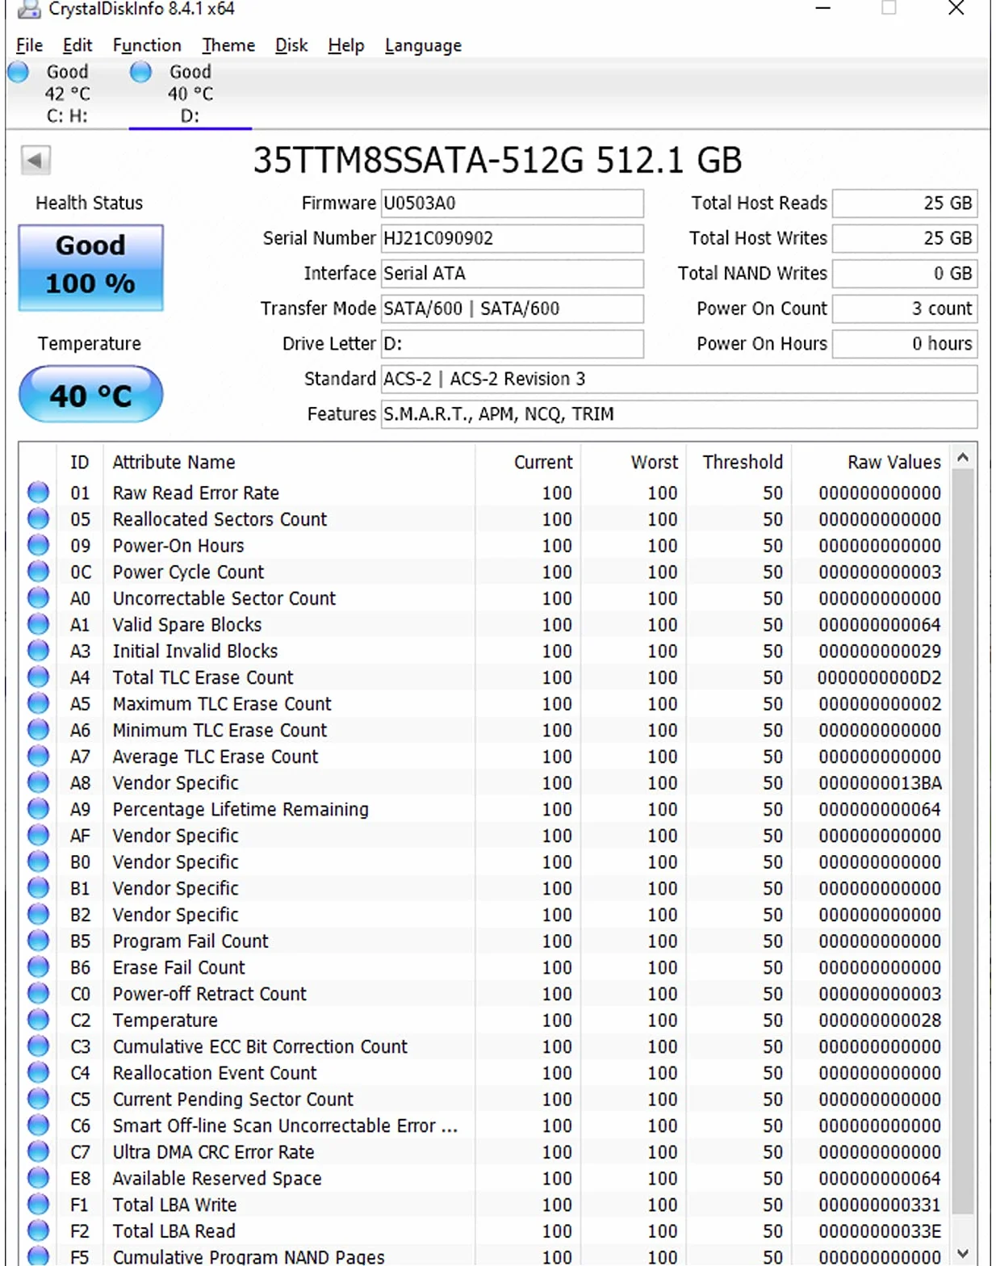996x1266 pixels.
Task: Click the status icon for Power Cycle Count
Action: [x=38, y=571]
